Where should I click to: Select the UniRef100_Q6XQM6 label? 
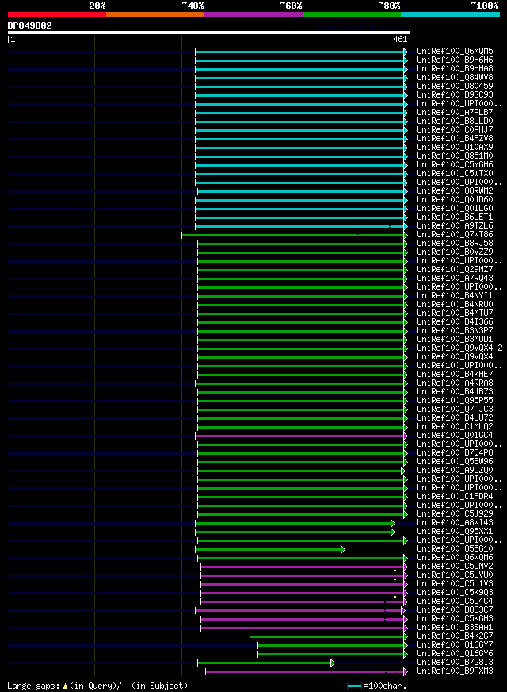pos(455,558)
